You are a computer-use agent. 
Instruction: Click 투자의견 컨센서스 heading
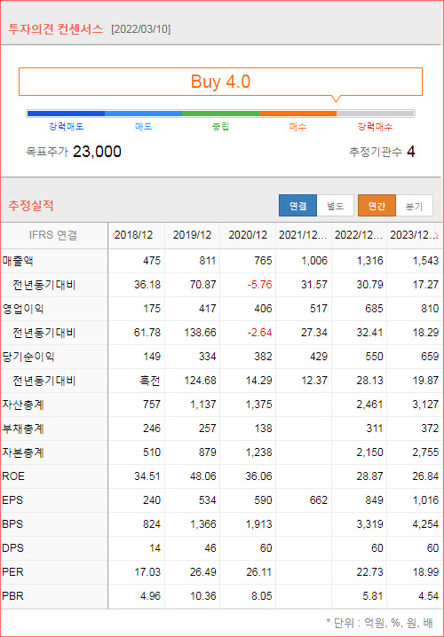coord(55,29)
